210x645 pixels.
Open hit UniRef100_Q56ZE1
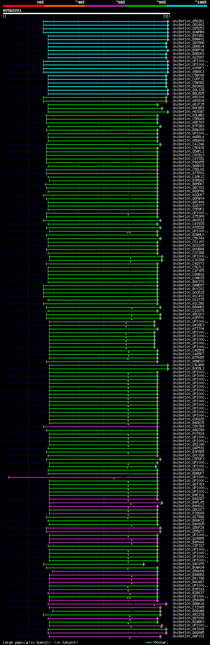(x=188, y=21)
